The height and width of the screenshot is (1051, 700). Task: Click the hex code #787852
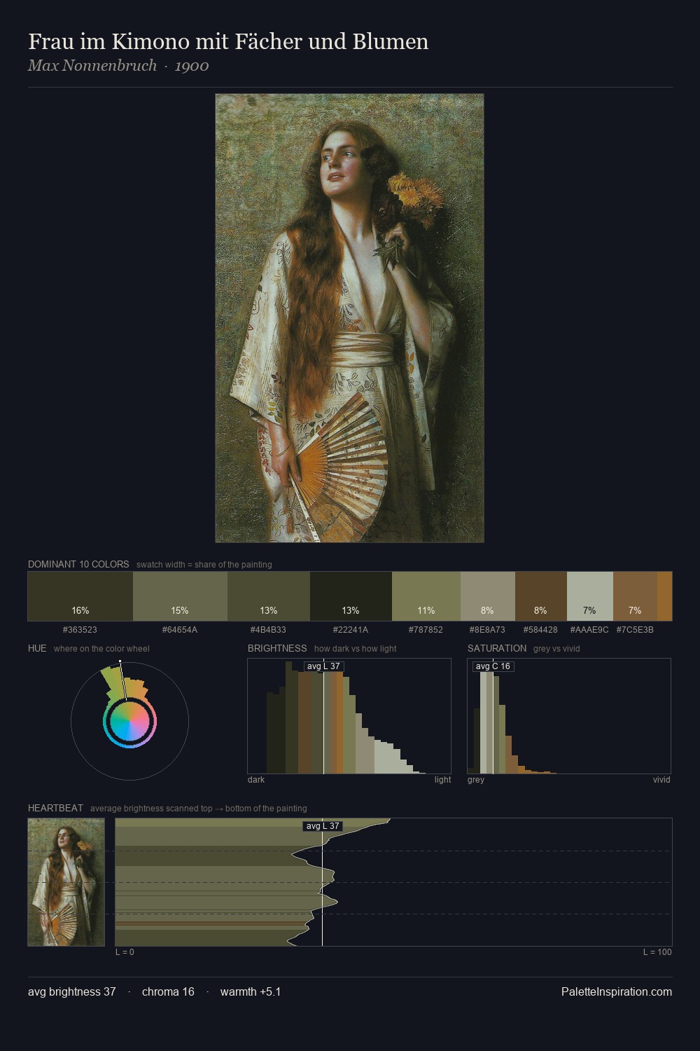(426, 630)
